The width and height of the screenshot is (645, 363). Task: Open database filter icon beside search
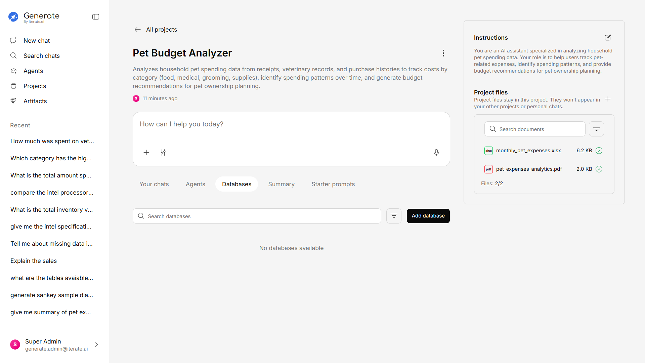[394, 216]
